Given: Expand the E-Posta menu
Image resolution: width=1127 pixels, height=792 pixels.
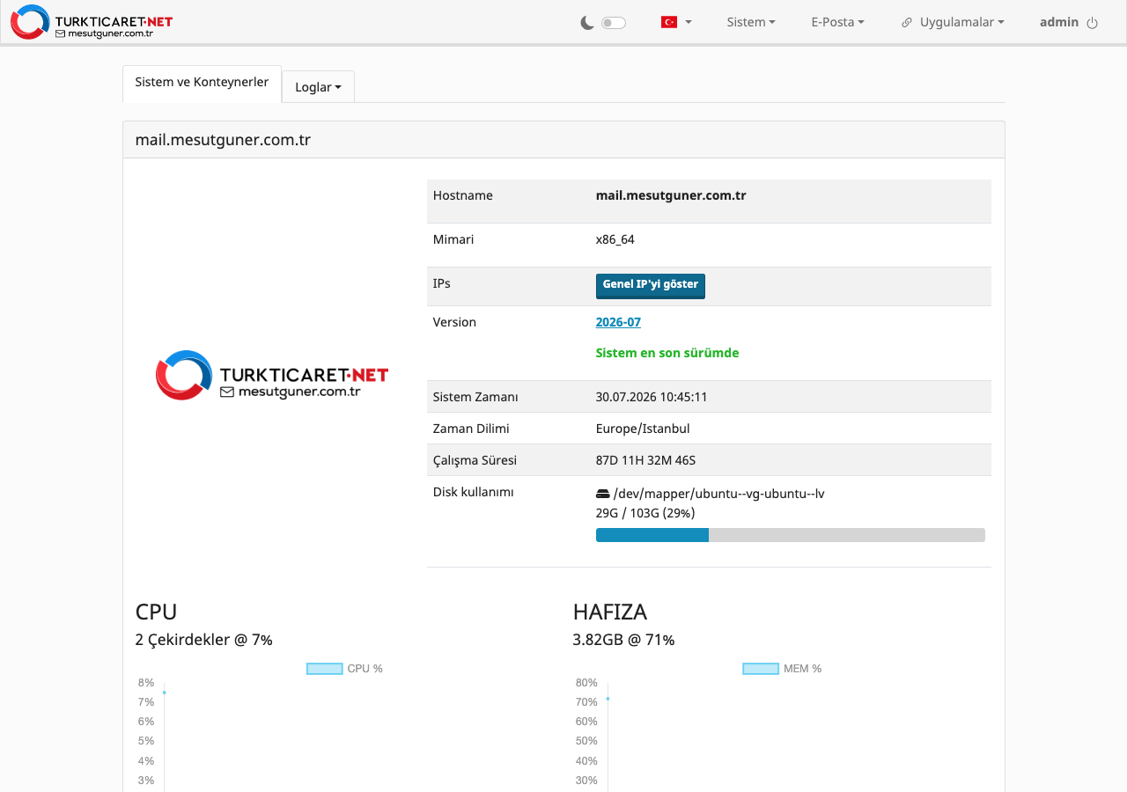Looking at the screenshot, I should [x=837, y=22].
